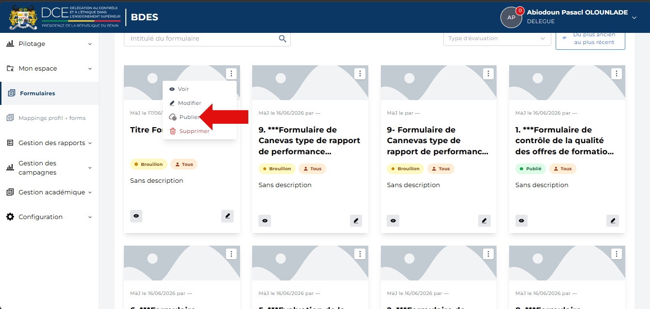Expand Gestion des rapports chevron
The width and height of the screenshot is (650, 309).
pos(90,143)
